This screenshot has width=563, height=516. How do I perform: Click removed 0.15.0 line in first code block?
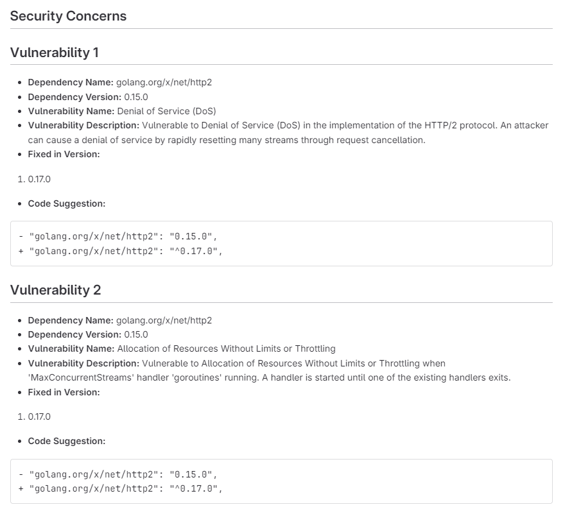118,236
